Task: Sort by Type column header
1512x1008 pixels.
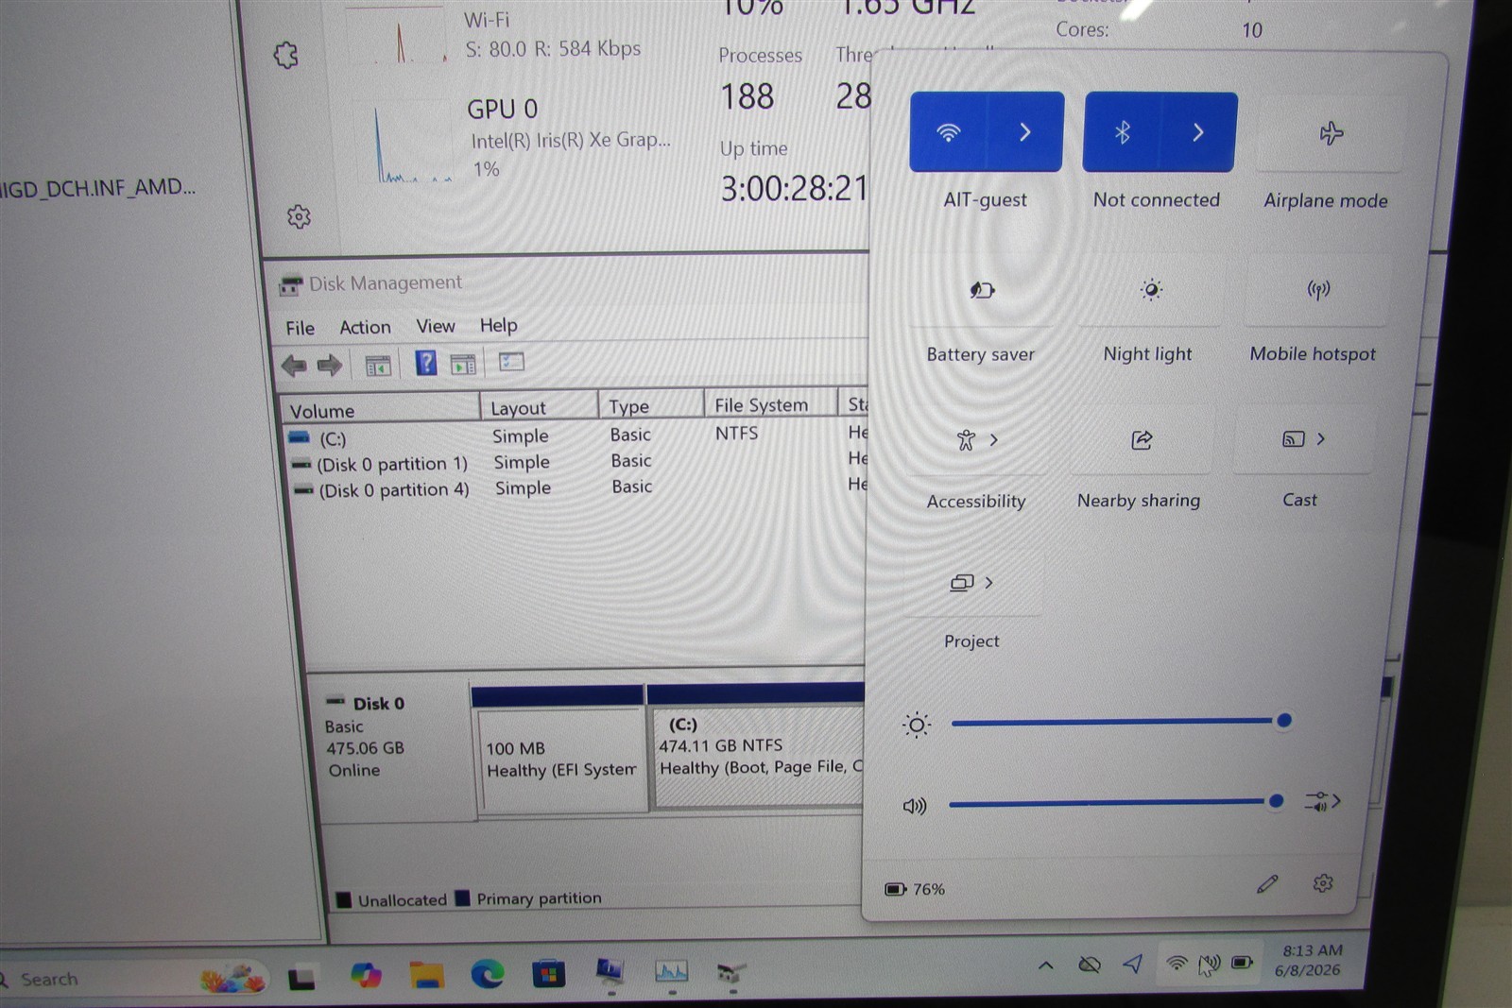Action: click(651, 405)
